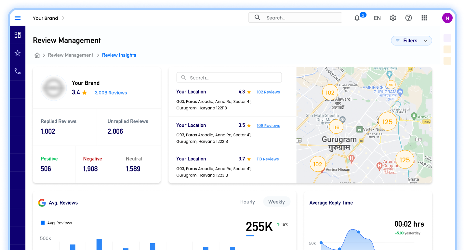Click the lower peach color swatch
Image resolution: width=465 pixels, height=250 pixels.
click(447, 61)
